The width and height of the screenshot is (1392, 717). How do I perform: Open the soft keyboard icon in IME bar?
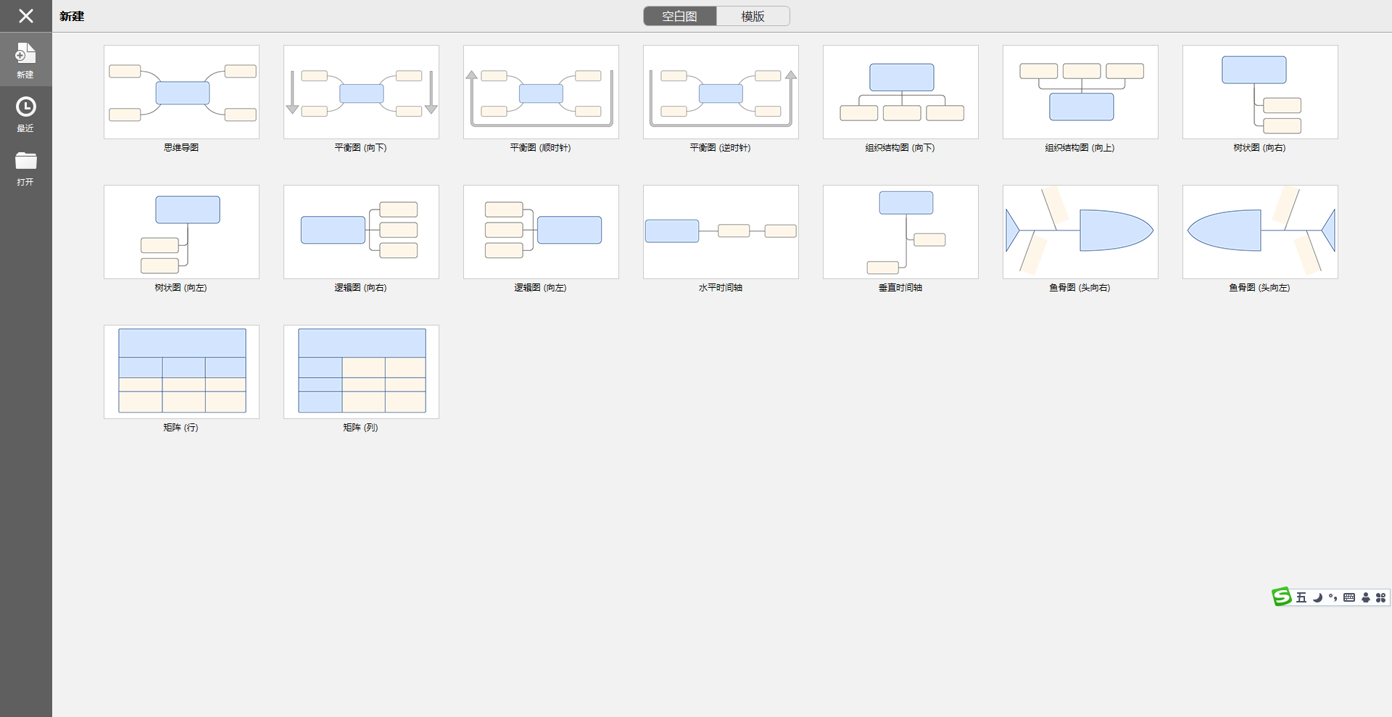tap(1349, 597)
